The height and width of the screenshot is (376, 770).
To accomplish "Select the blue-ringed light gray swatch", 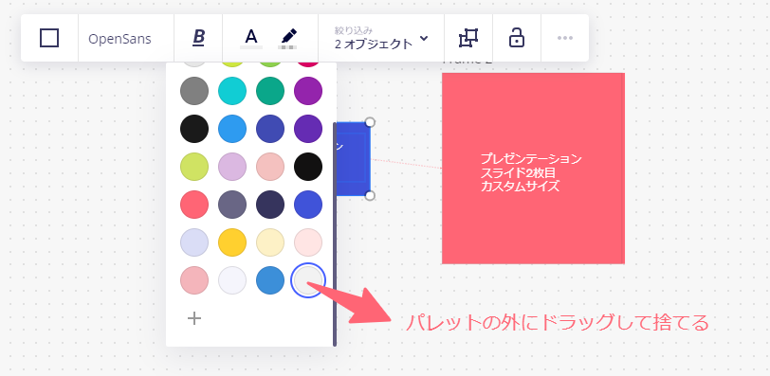I will 308,280.
